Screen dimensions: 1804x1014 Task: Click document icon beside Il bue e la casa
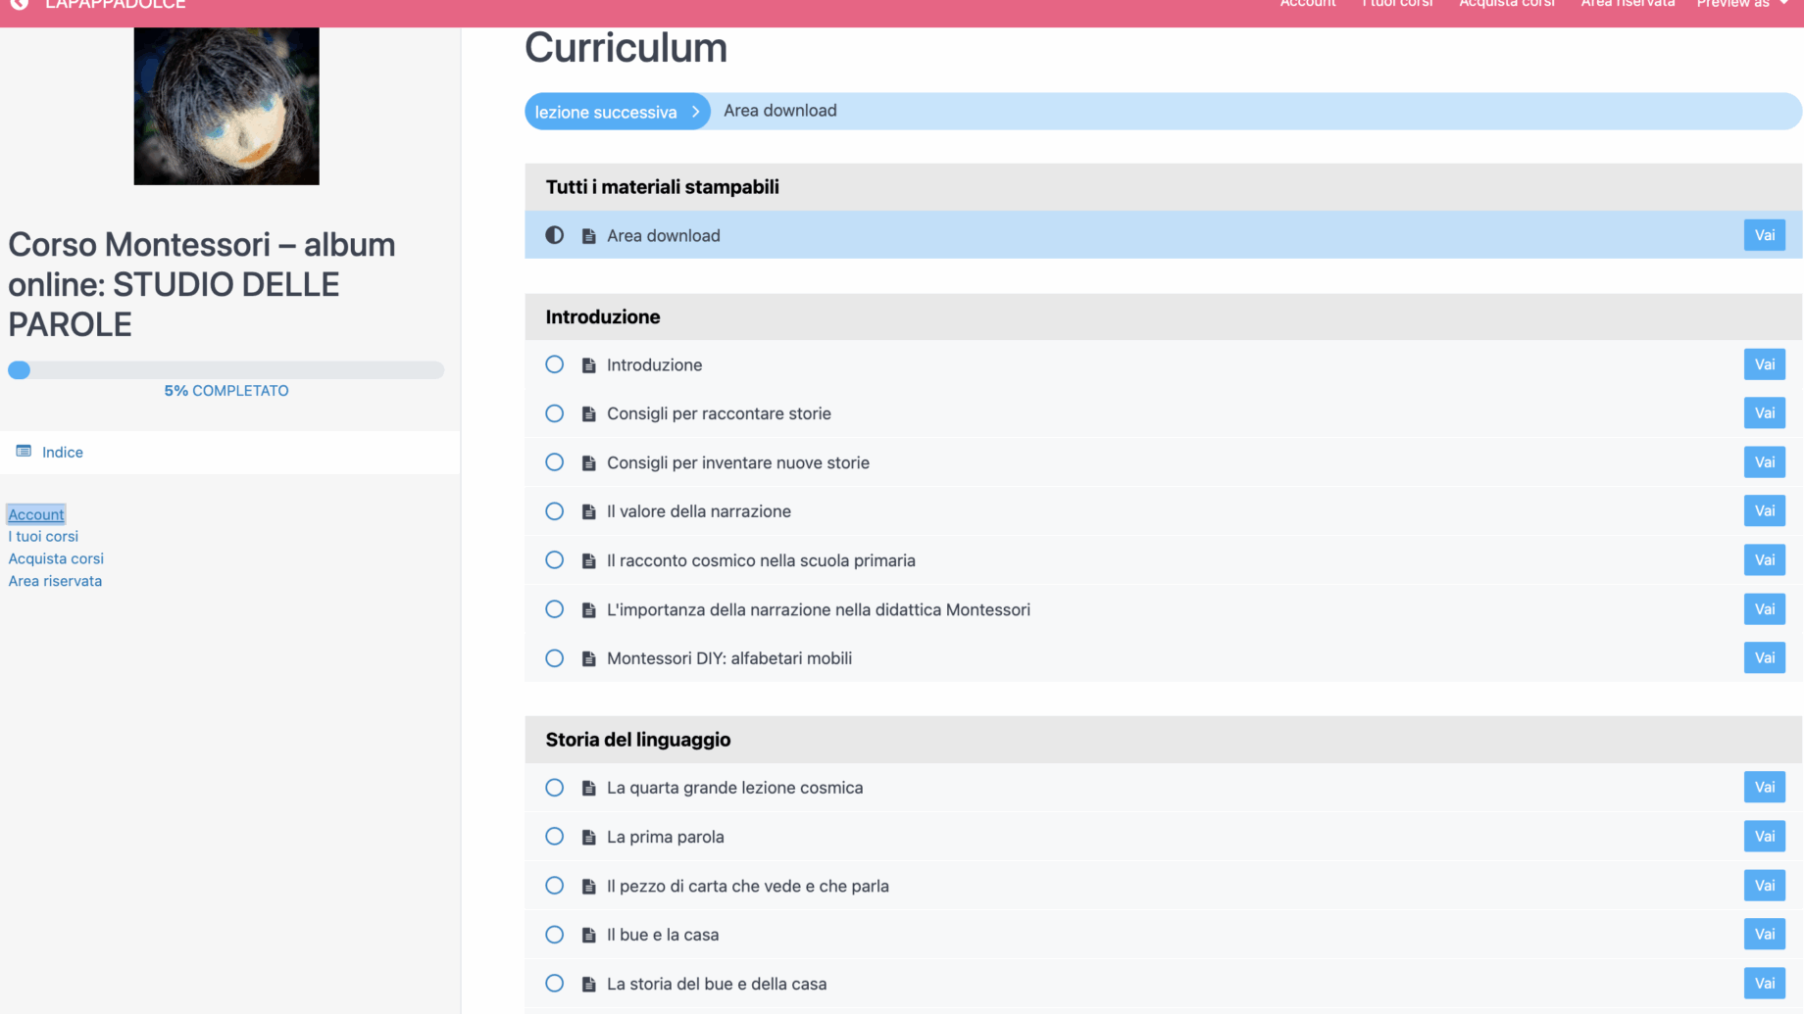(x=588, y=936)
